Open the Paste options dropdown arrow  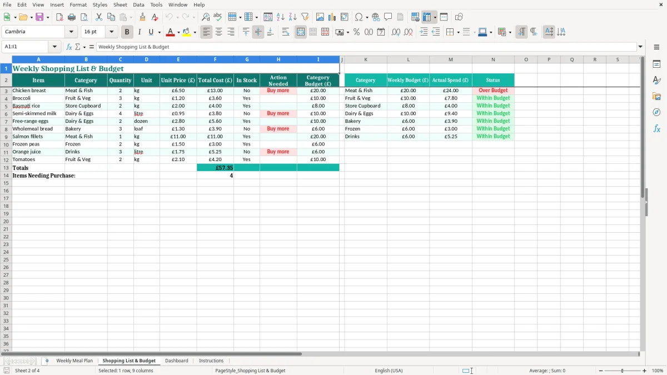point(131,17)
